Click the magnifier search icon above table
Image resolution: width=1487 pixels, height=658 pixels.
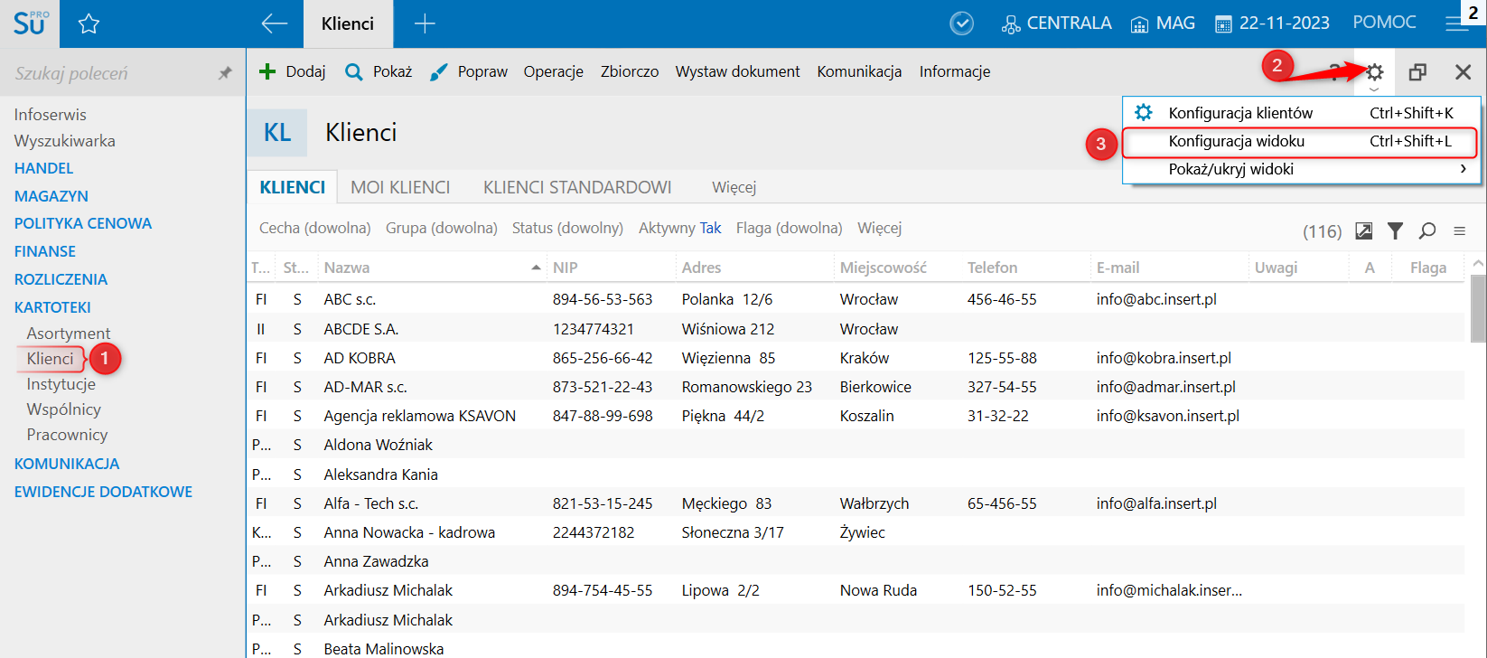click(1427, 231)
